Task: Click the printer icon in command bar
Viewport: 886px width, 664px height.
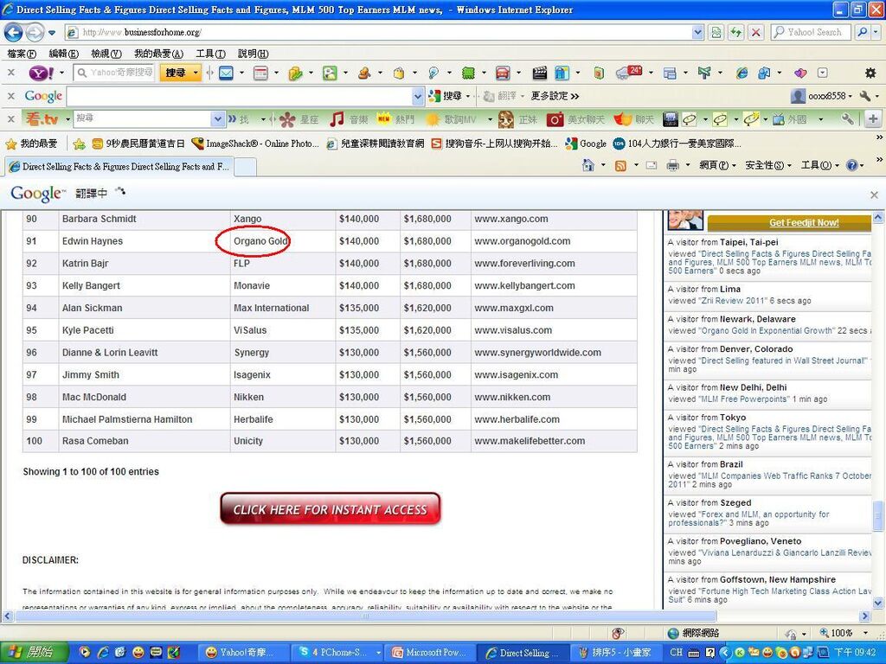Action: [672, 165]
